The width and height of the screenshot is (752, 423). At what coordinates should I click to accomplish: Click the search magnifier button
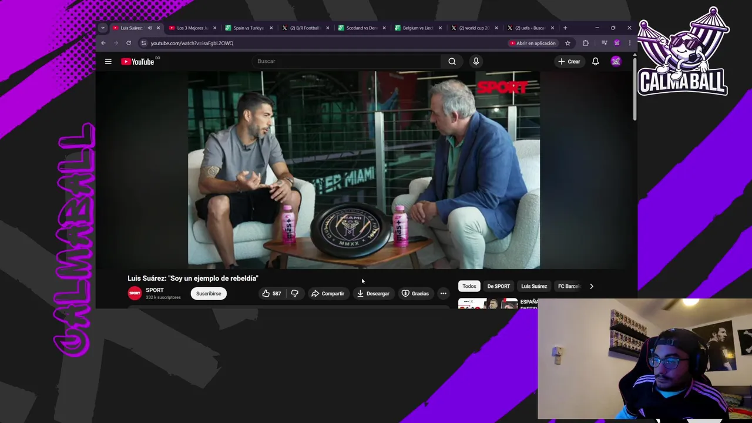click(452, 61)
